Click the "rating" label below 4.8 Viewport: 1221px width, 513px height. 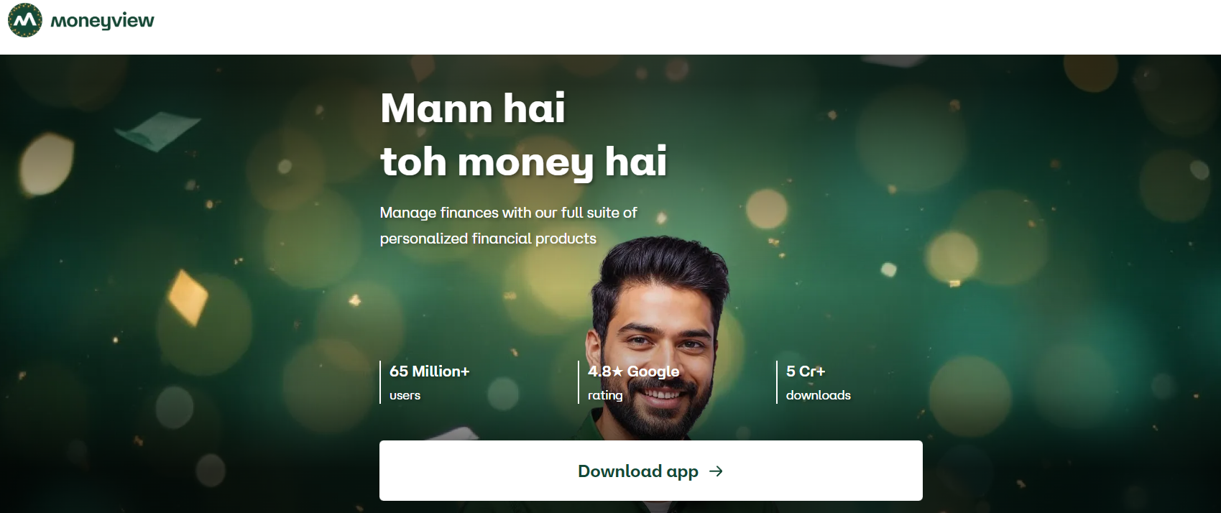(605, 395)
